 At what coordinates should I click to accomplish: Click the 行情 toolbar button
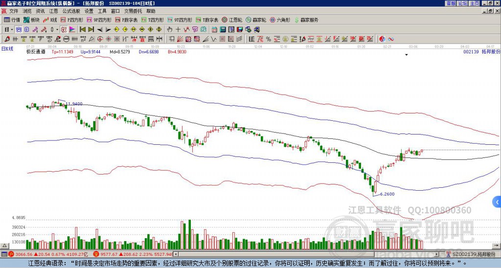coord(12,20)
